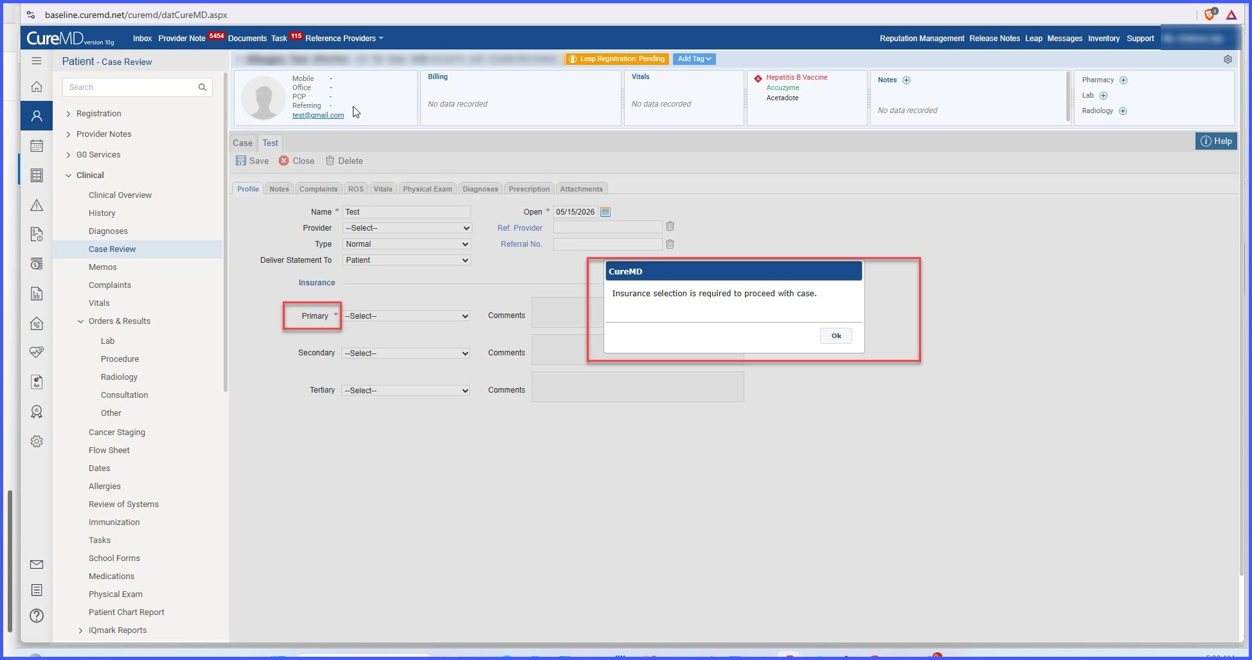
Task: Open the Provider select dropdown
Action: (407, 228)
